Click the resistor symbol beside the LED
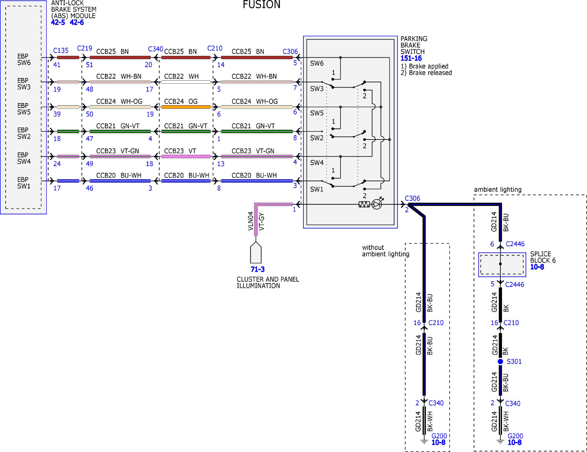This screenshot has height=452, width=587. 364,204
